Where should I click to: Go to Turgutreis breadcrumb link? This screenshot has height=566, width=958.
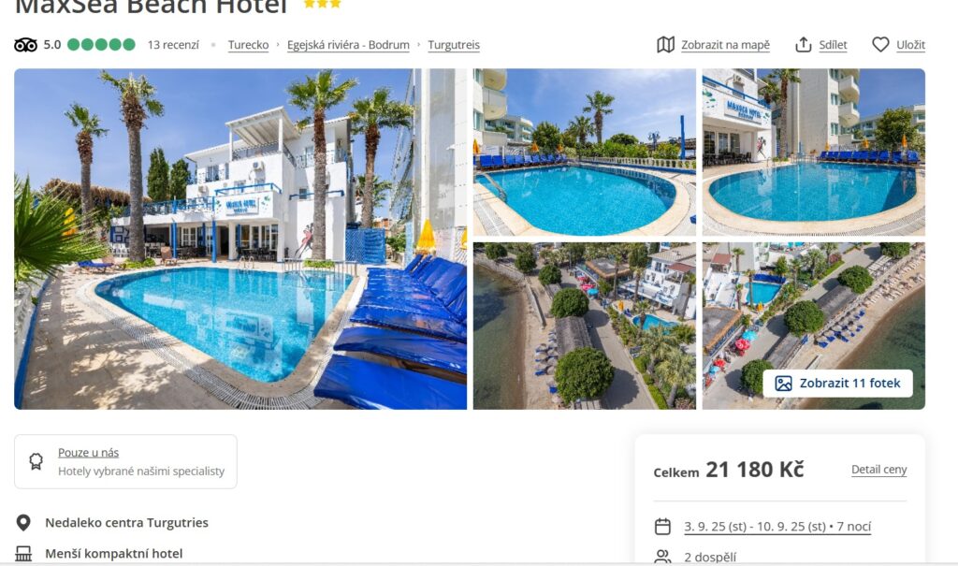point(454,45)
